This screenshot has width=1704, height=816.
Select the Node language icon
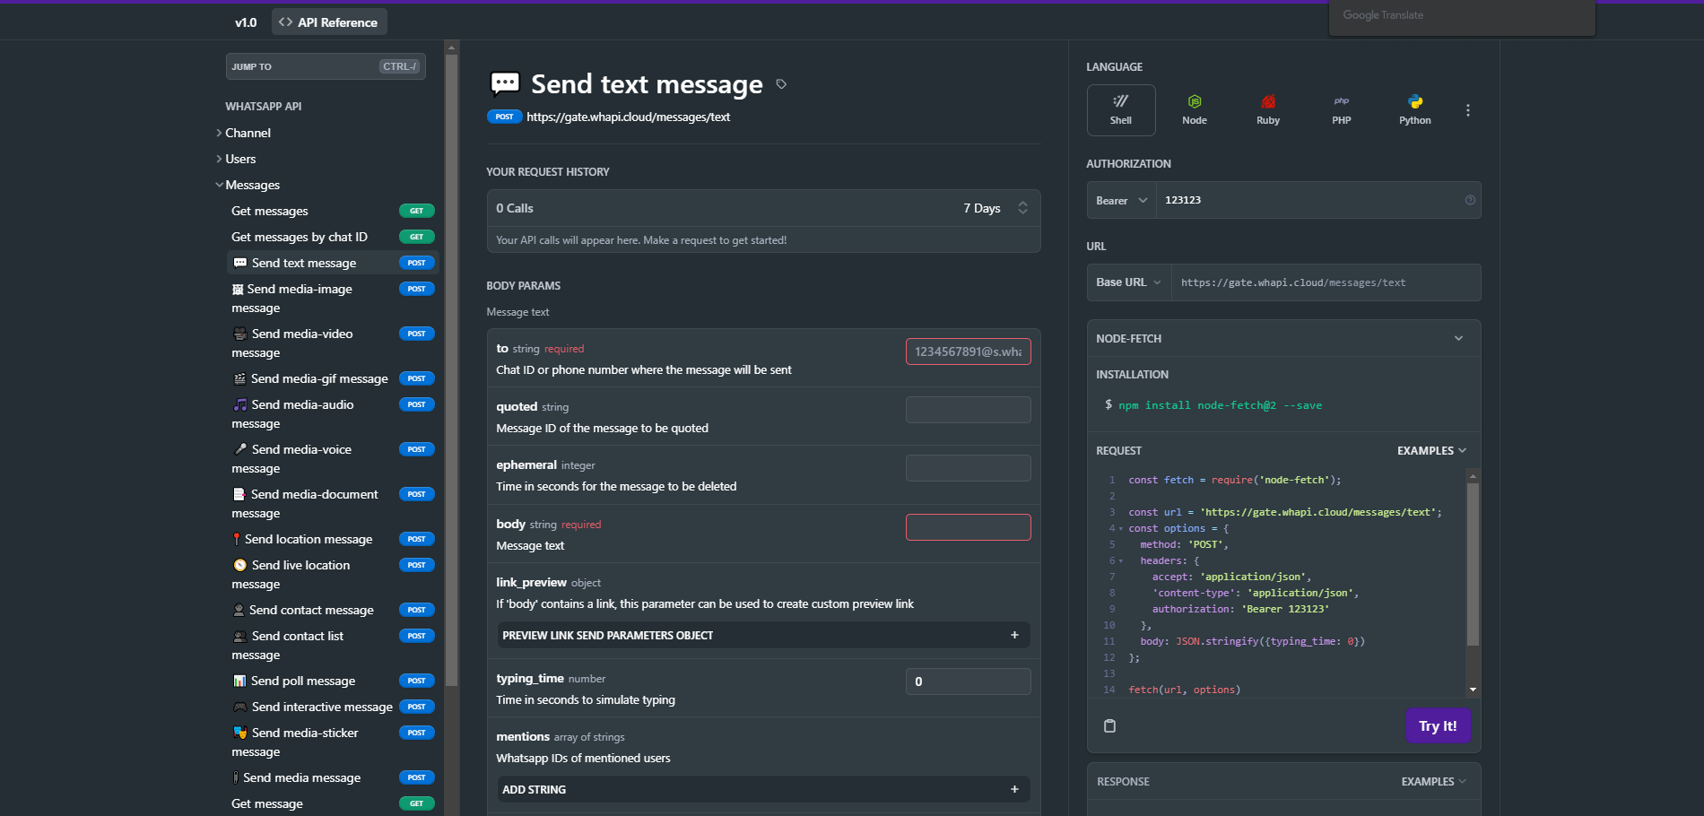coord(1195,109)
